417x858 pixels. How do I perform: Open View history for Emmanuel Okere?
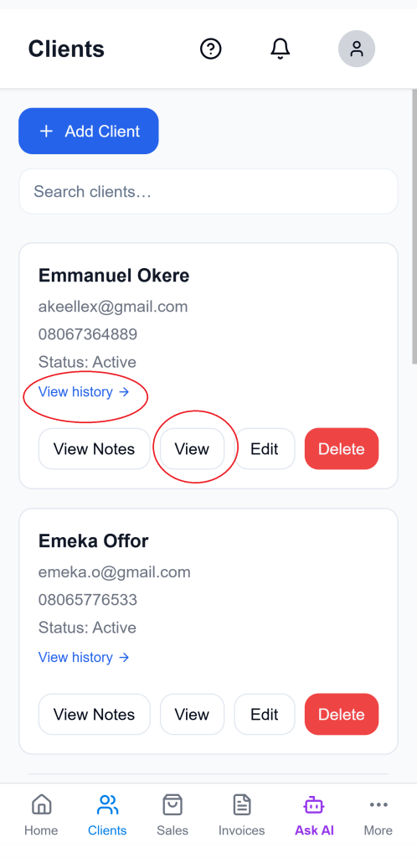(x=84, y=392)
